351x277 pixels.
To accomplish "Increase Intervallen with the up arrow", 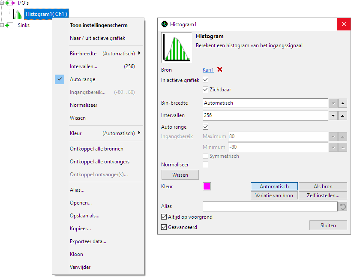I will click(x=343, y=115).
